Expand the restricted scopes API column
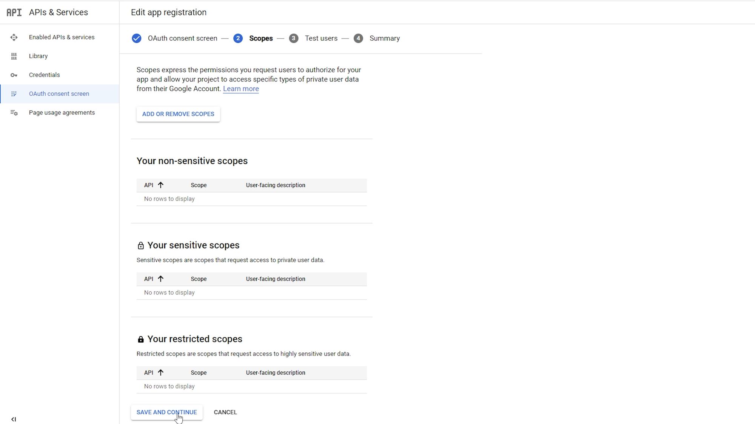The height and width of the screenshot is (424, 755). pos(161,372)
